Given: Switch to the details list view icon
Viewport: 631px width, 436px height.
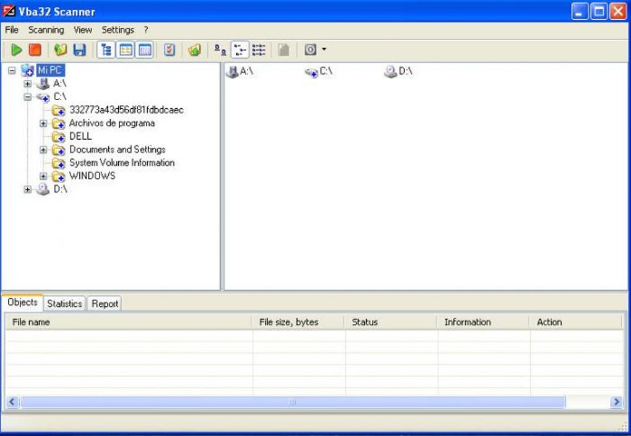Looking at the screenshot, I should 259,50.
